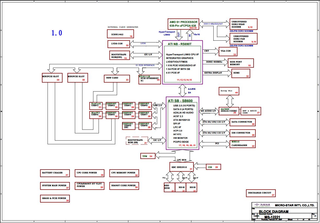The width and height of the screenshot is (320, 223).
Task: Select the VGA CON box
Action: 227,51
